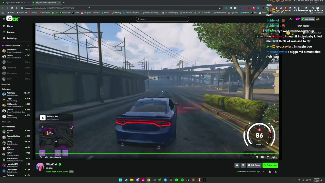325x183 pixels.
Task: Select offline favorite channel Flexx
Action: 16,62
